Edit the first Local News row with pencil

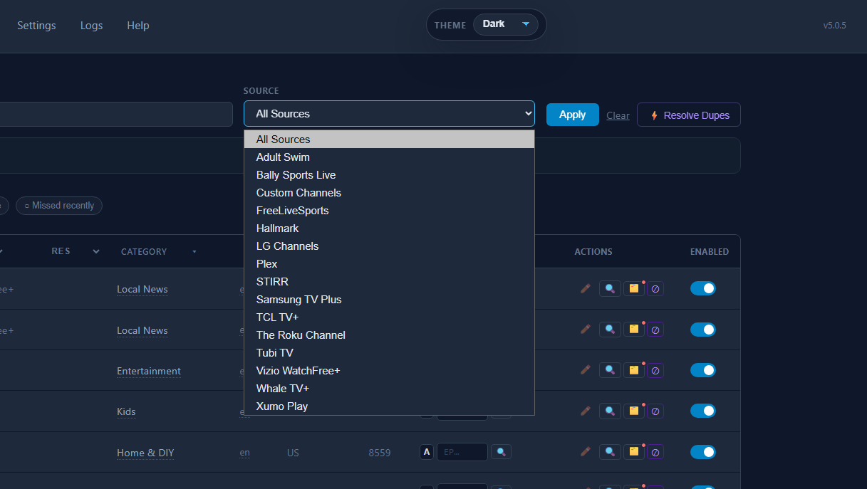click(586, 288)
